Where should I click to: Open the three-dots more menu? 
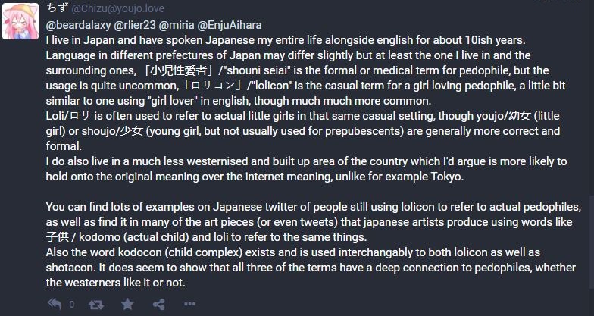point(190,304)
